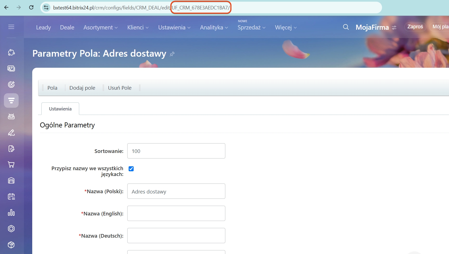Go back with the browser back arrow
This screenshot has height=254, width=449.
(x=6, y=7)
